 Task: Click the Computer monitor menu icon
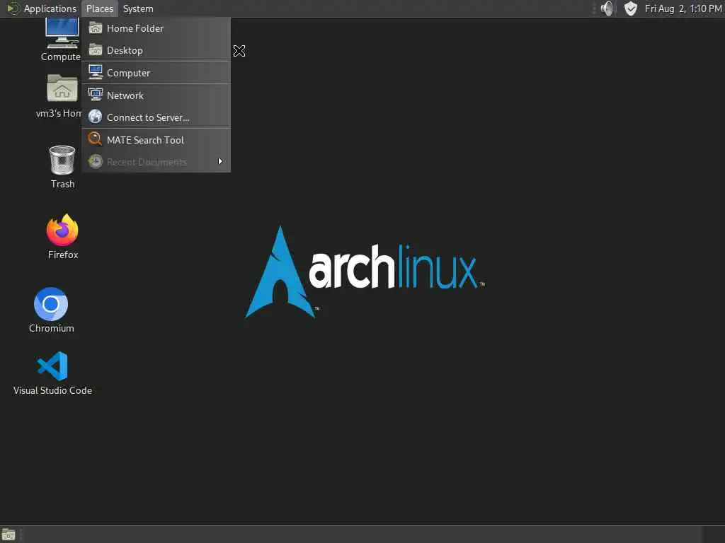coord(96,72)
